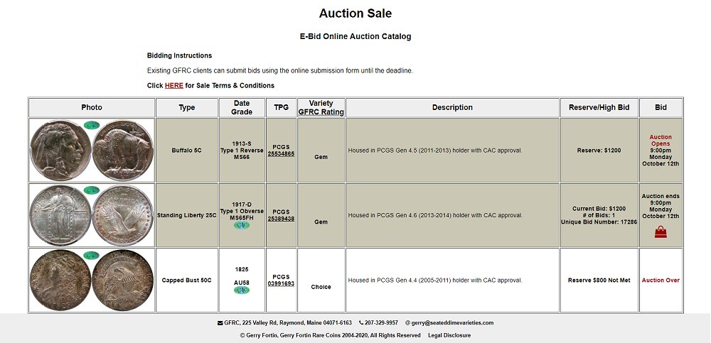
Task: Click the @ email icon in the footer
Action: (x=408, y=323)
